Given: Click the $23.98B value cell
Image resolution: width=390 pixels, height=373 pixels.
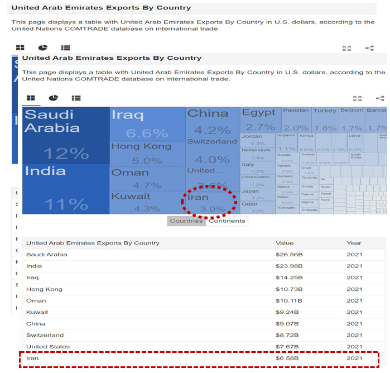Looking at the screenshot, I should pyautogui.click(x=289, y=266).
